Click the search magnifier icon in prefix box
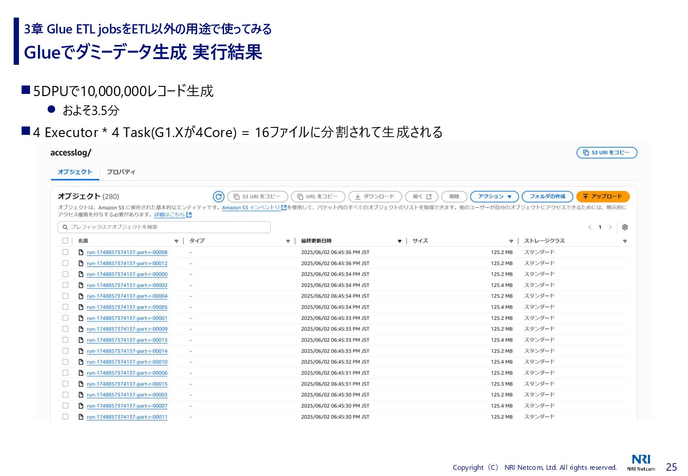688x476 pixels. point(65,227)
